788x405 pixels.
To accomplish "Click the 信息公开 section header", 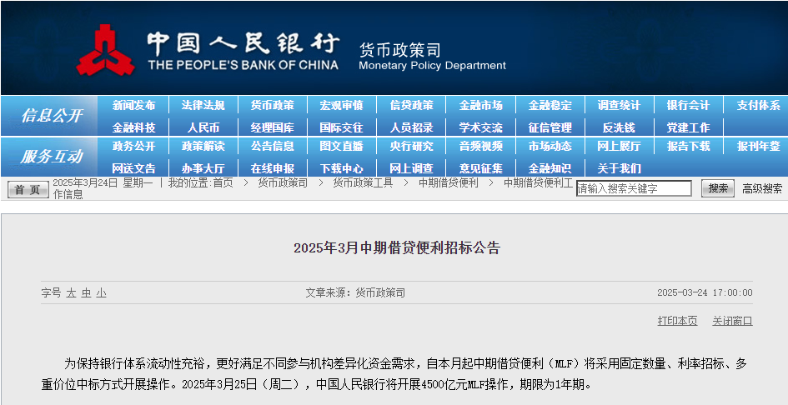I will click(x=52, y=116).
